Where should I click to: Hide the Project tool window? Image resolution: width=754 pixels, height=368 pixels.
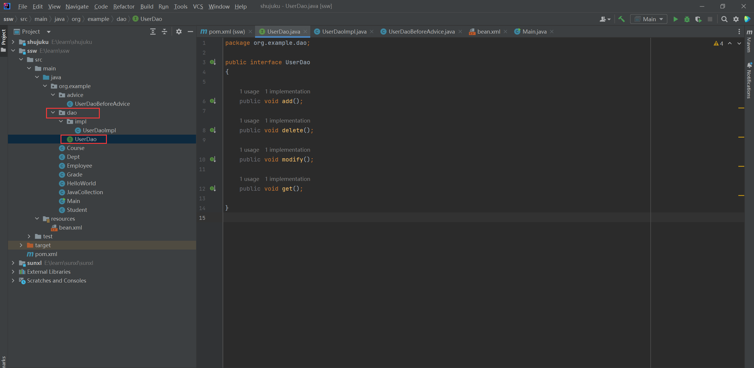pos(190,32)
